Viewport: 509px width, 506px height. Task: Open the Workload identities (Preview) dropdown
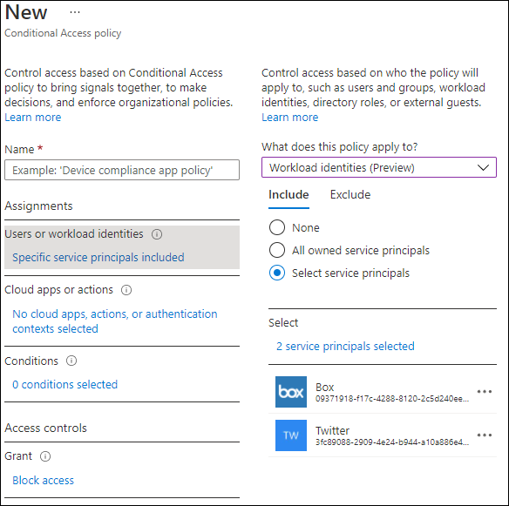(x=379, y=167)
